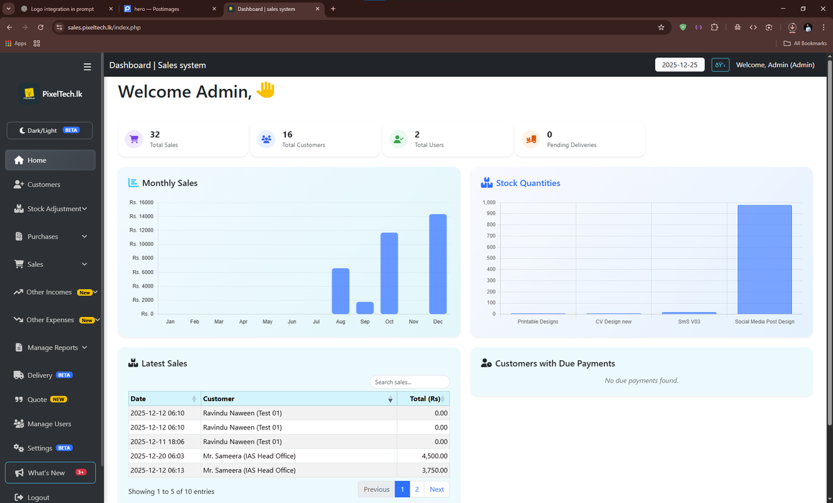Click the teal outlined button beside the date

720,65
